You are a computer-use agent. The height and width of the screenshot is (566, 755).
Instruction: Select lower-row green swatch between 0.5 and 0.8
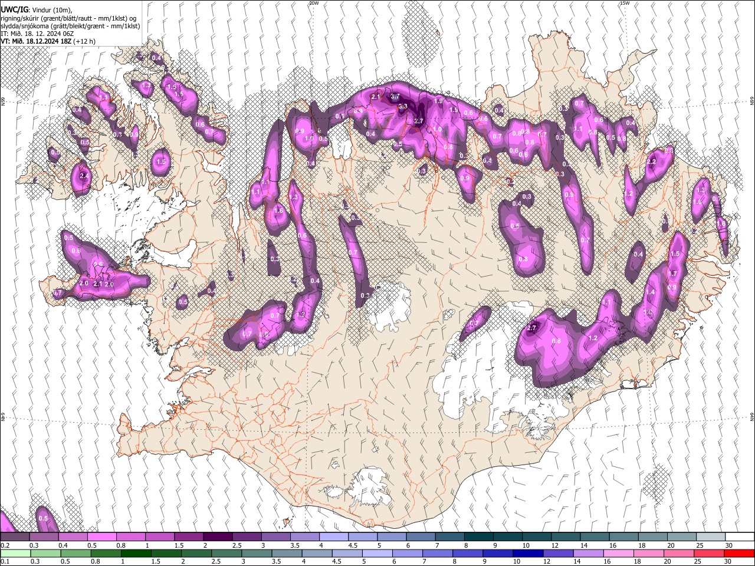(x=75, y=553)
